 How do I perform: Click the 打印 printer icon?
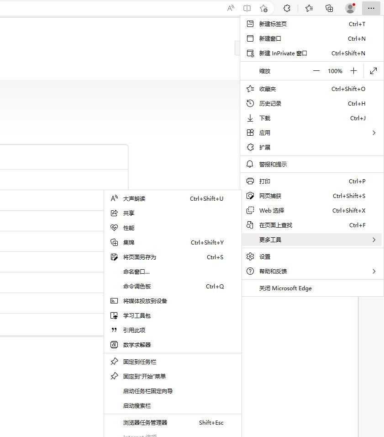click(x=250, y=181)
